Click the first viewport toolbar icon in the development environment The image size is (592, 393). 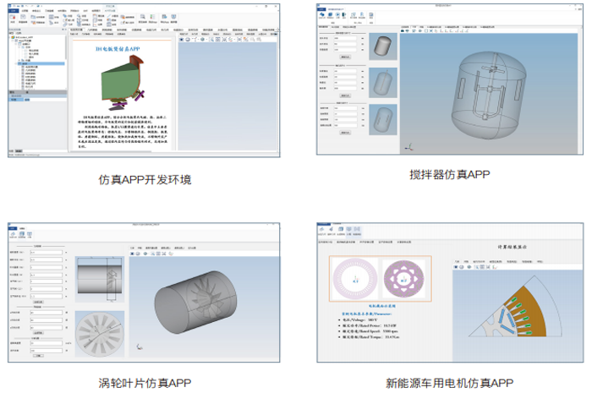point(181,39)
